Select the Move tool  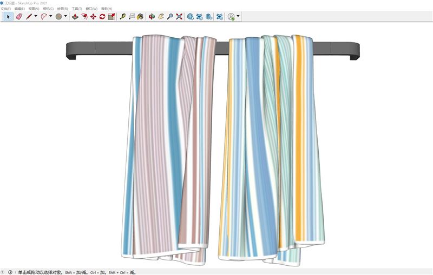[93, 17]
